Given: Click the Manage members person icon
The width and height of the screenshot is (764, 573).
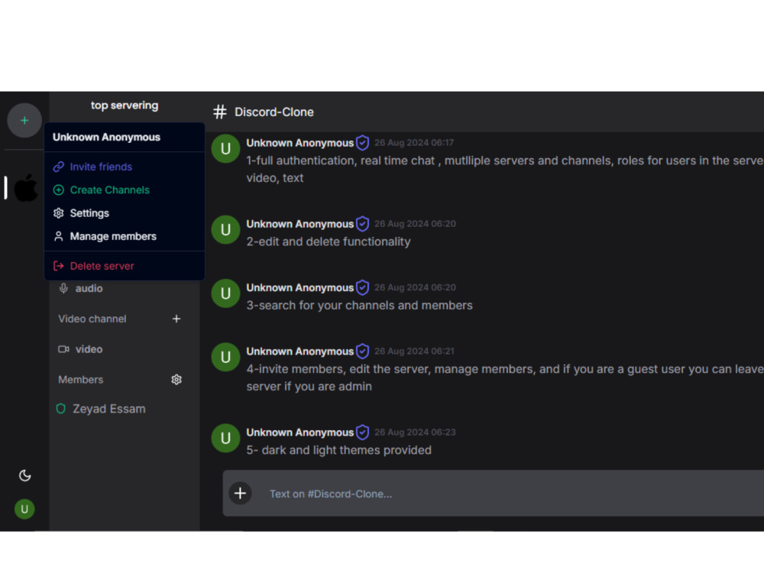Looking at the screenshot, I should (59, 236).
